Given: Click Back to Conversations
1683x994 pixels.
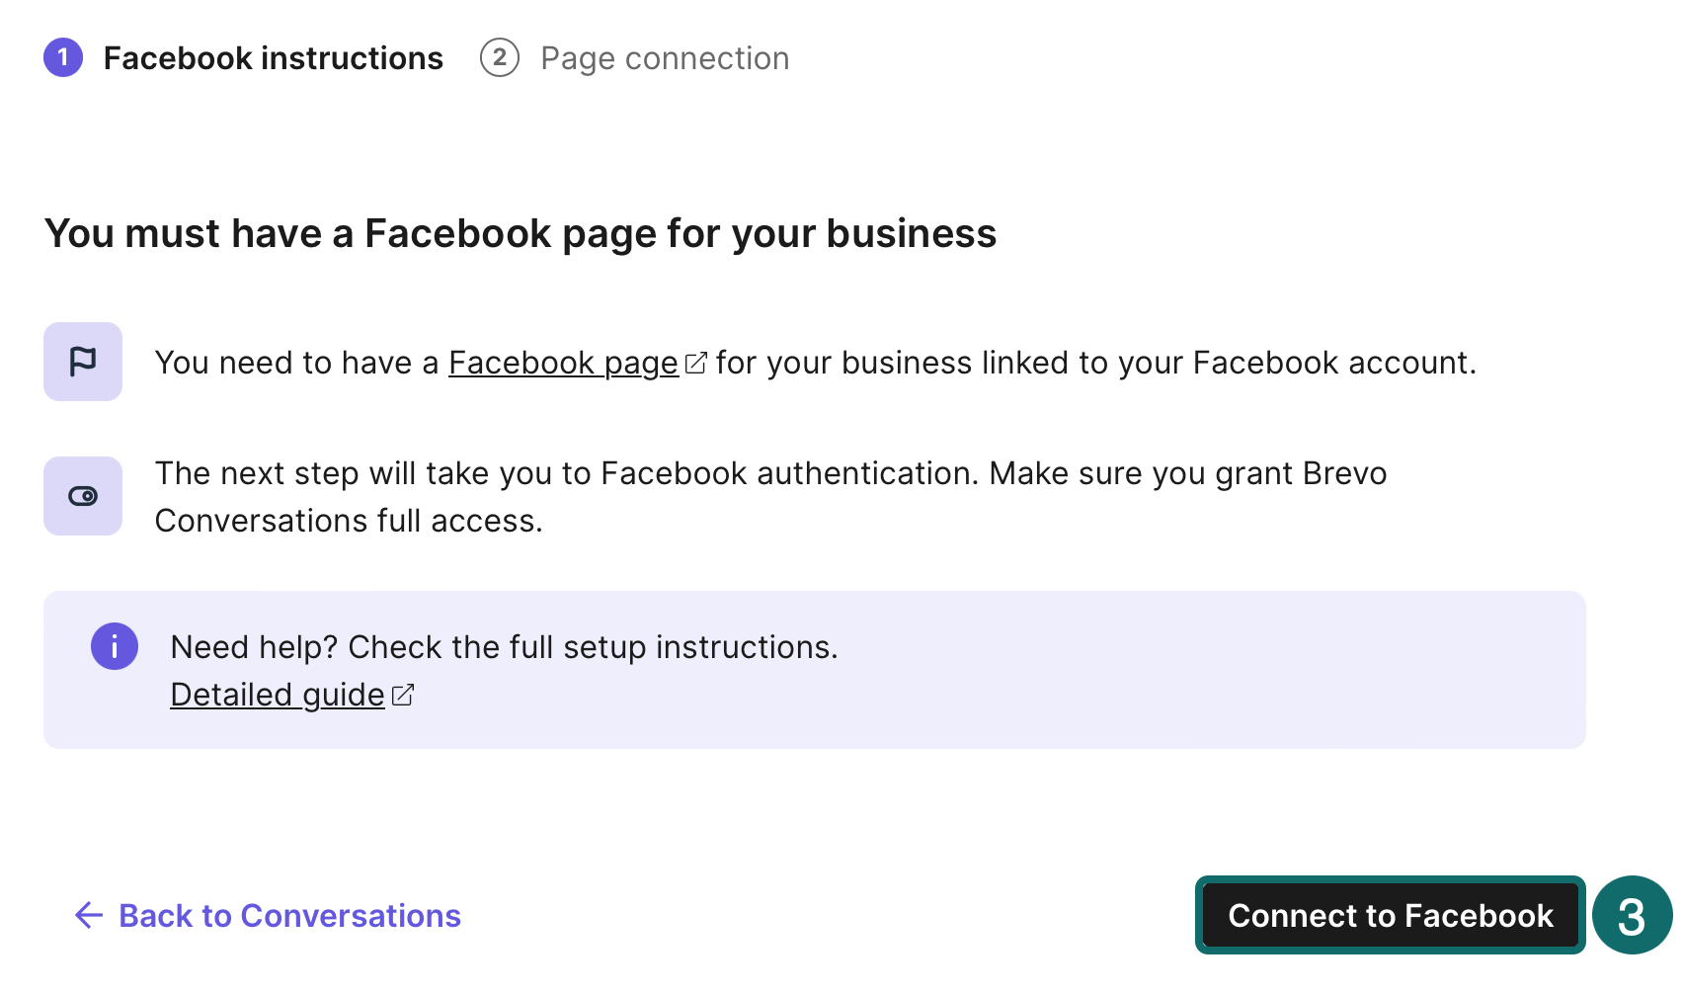Looking at the screenshot, I should pyautogui.click(x=288, y=916).
